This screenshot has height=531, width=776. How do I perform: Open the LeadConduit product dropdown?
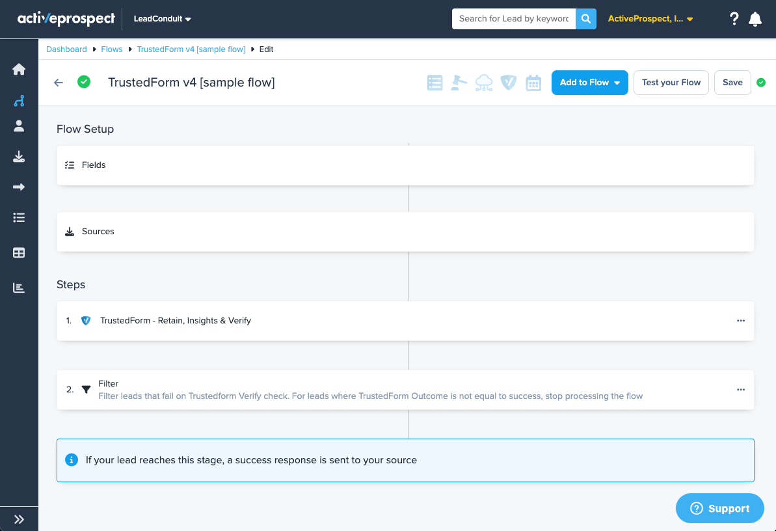click(x=163, y=19)
